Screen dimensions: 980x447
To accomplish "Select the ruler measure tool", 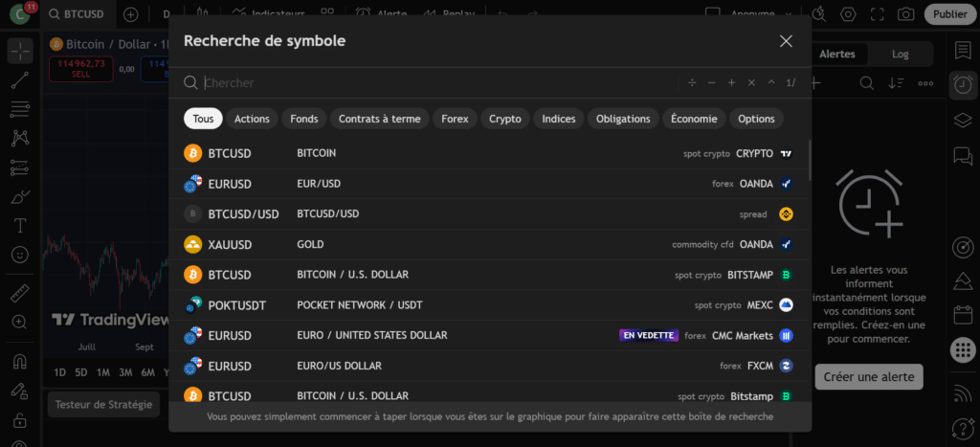I will tap(20, 293).
